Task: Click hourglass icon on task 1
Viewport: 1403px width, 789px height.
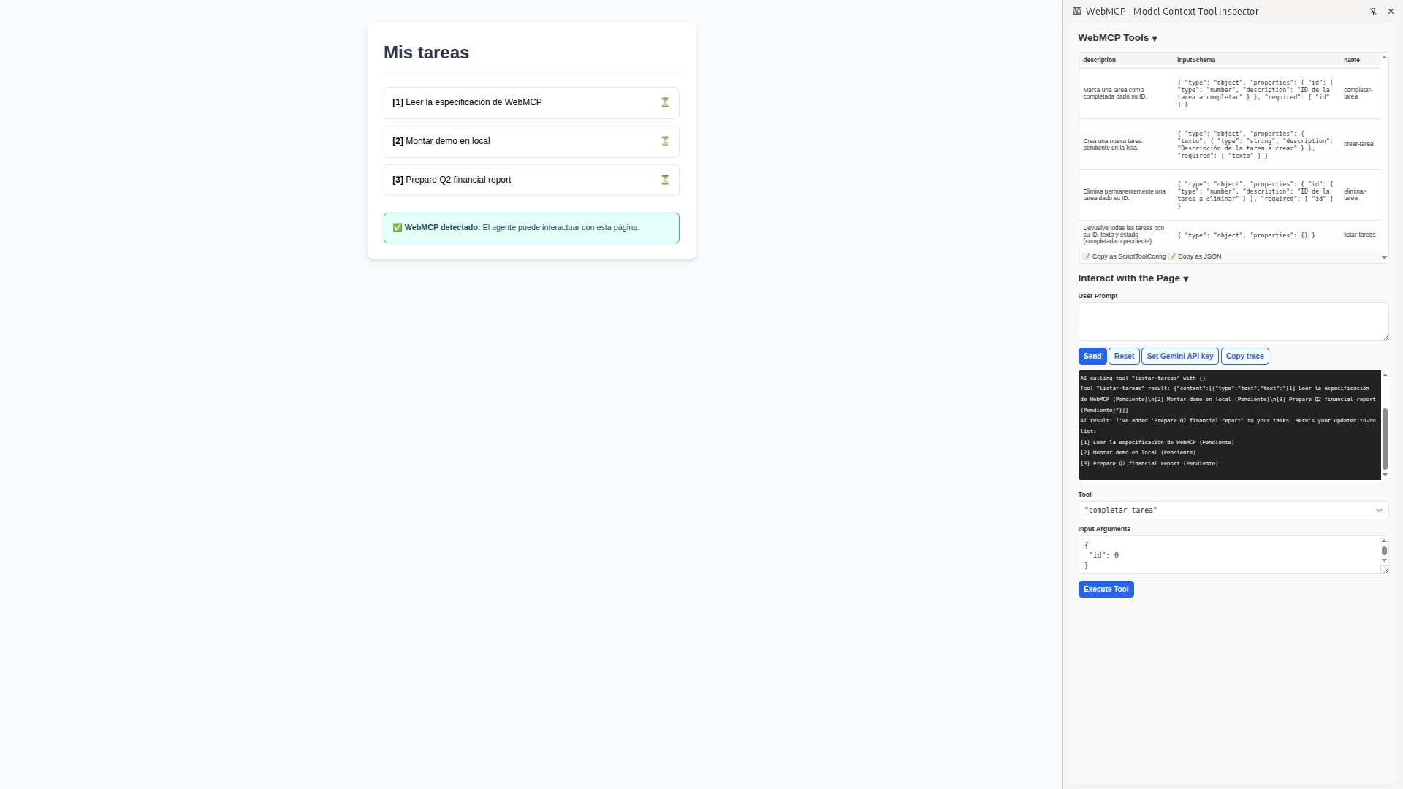Action: coord(665,103)
